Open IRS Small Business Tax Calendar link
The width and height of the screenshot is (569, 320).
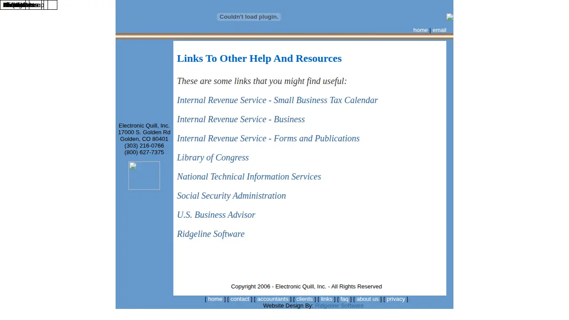pyautogui.click(x=277, y=100)
